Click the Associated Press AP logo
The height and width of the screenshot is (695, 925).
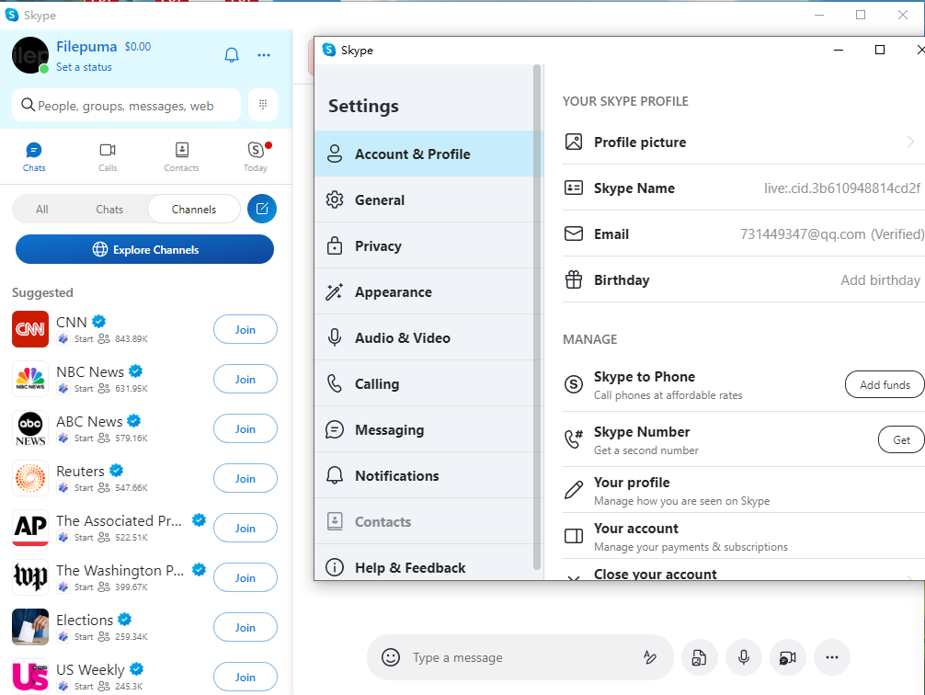[30, 528]
